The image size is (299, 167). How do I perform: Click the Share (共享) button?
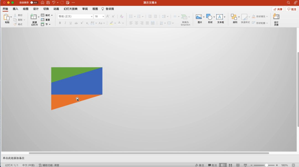(x=278, y=9)
